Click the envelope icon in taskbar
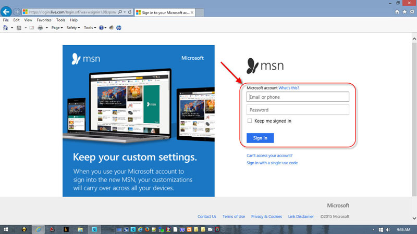The width and height of the screenshot is (417, 234). tap(210, 229)
